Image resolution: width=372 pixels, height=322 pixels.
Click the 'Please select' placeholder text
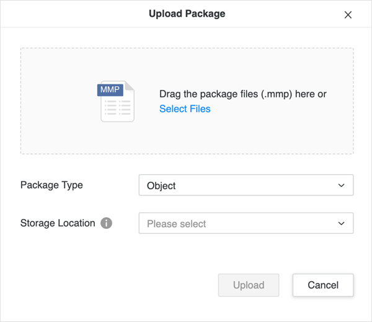tap(176, 223)
